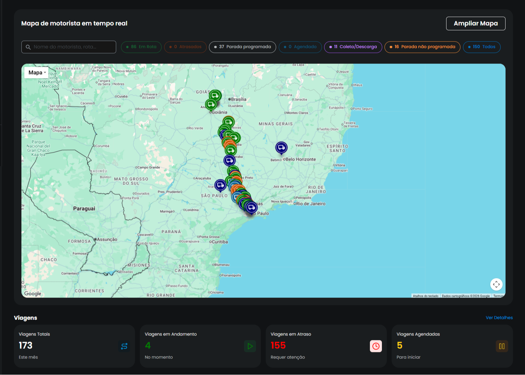Click the search magnifier icon

click(x=28, y=47)
